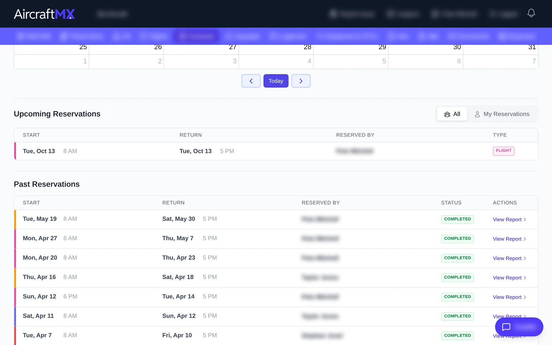
Task: View Report for Mon, Apr 20 reservation
Action: tap(509, 258)
